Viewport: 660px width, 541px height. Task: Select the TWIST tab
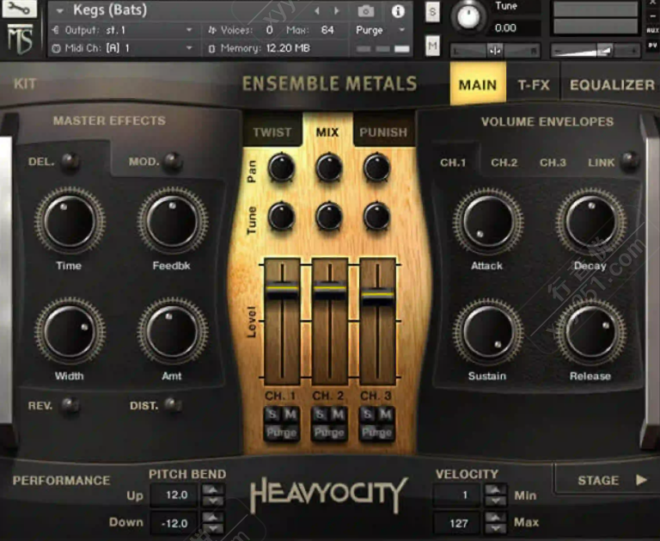click(x=272, y=132)
